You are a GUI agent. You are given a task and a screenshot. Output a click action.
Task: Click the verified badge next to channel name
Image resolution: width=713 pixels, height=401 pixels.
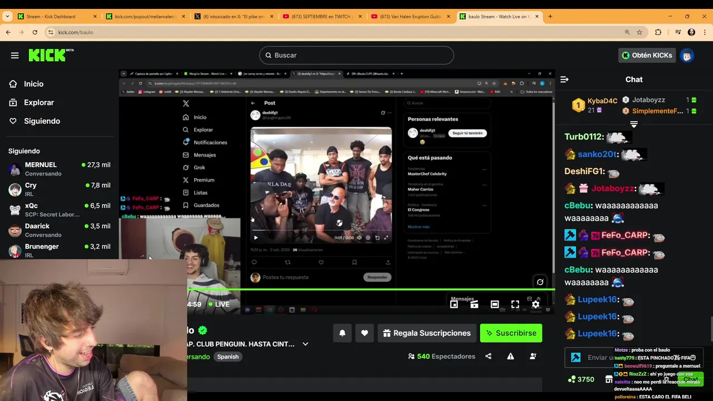point(202,330)
